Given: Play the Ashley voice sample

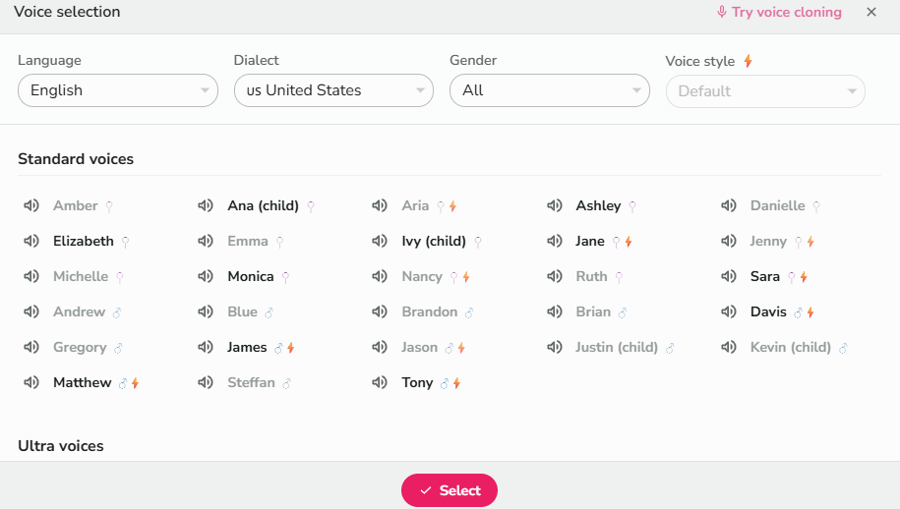Looking at the screenshot, I should click(x=555, y=205).
